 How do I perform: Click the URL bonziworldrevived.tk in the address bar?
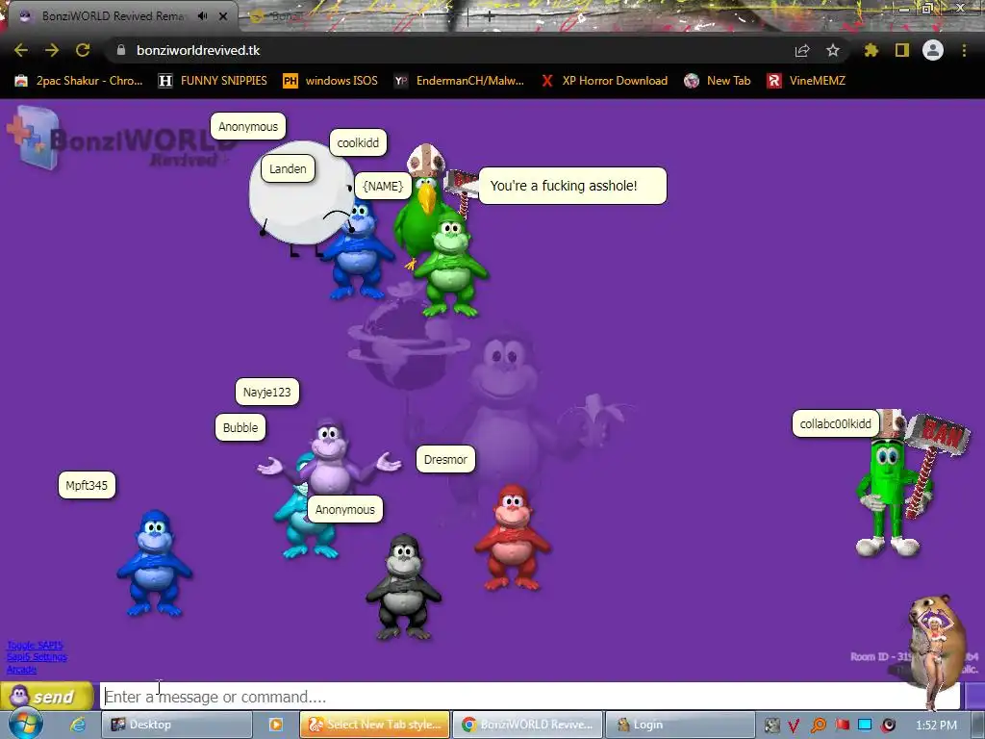click(x=198, y=50)
